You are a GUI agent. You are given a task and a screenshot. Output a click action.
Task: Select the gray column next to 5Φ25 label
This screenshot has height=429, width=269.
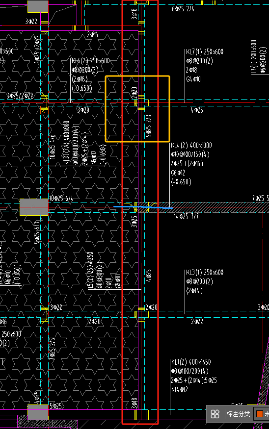pos(38,412)
